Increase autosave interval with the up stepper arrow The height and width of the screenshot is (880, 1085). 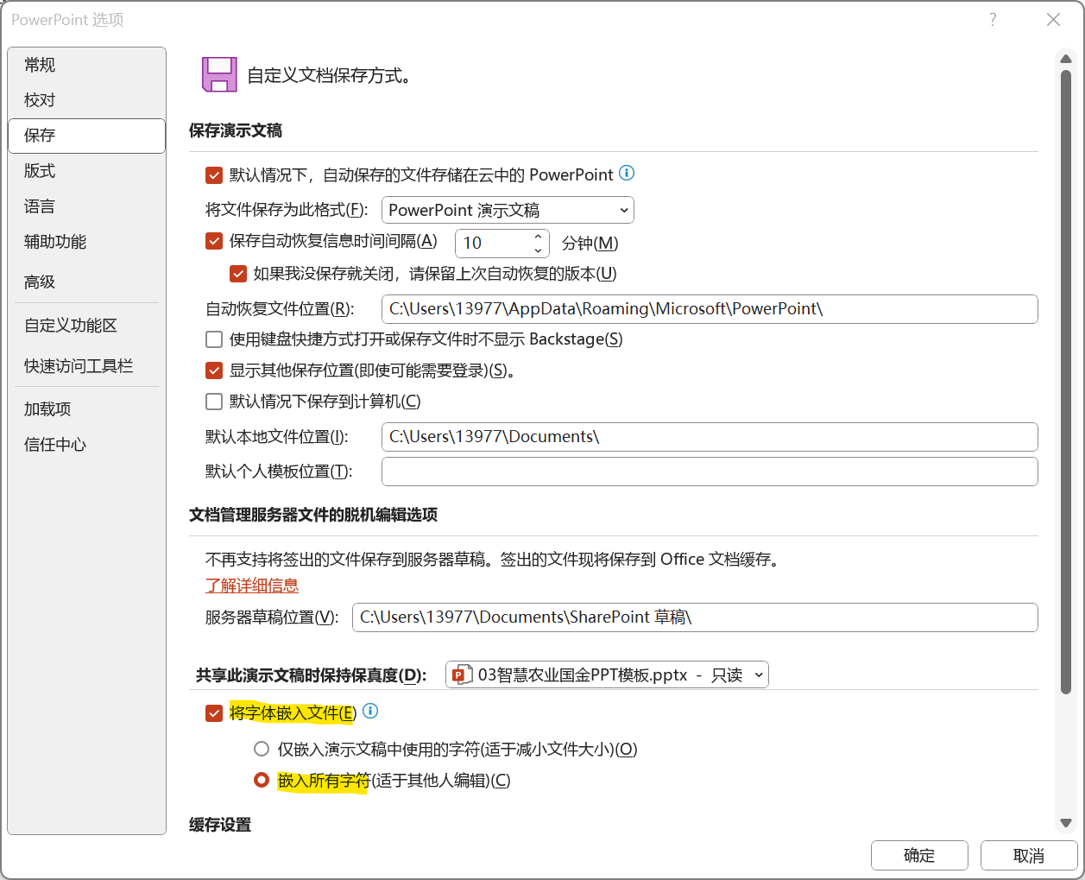(x=539, y=237)
